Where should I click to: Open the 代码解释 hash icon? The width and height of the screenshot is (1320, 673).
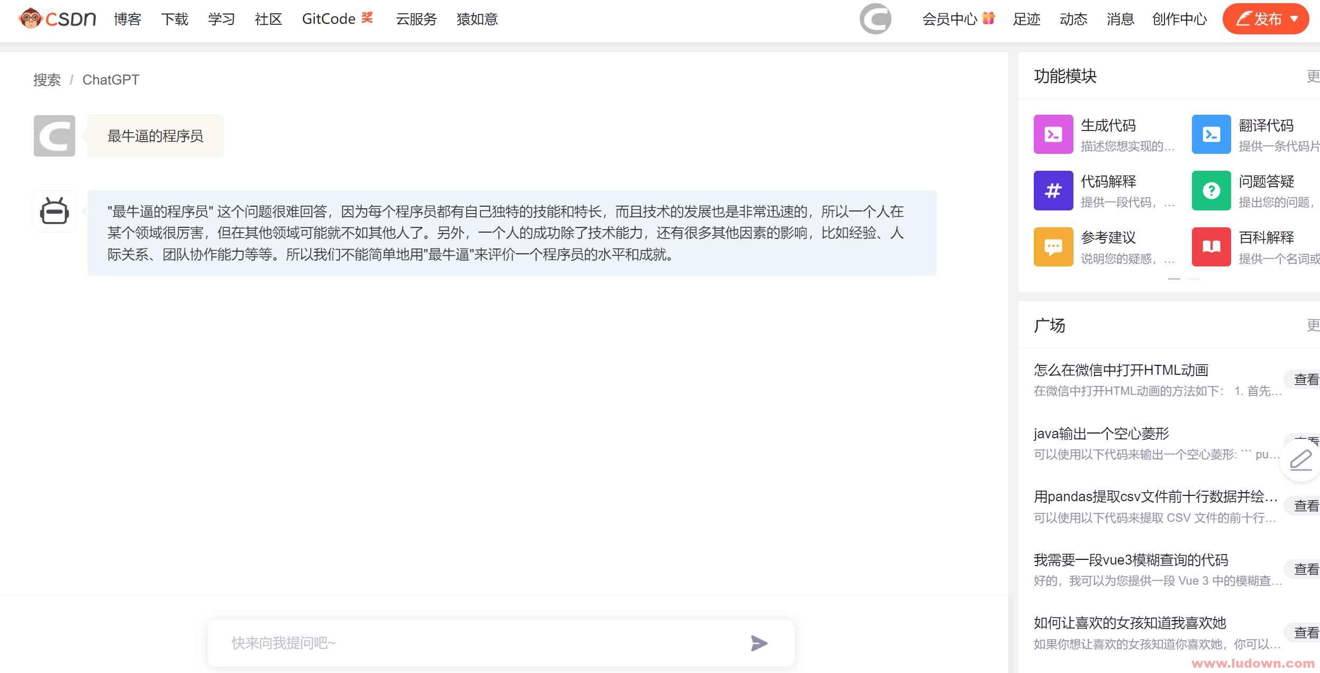coord(1053,190)
